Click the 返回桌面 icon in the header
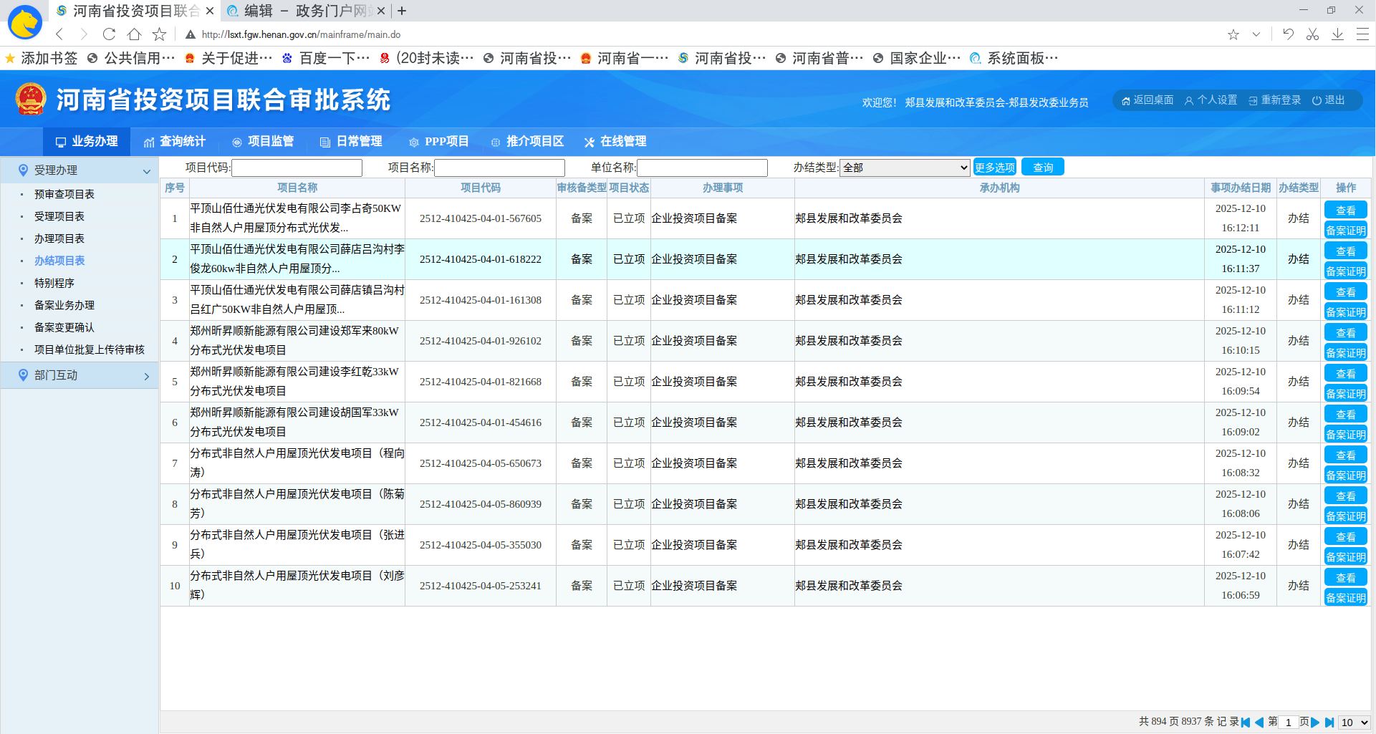 point(1125,100)
